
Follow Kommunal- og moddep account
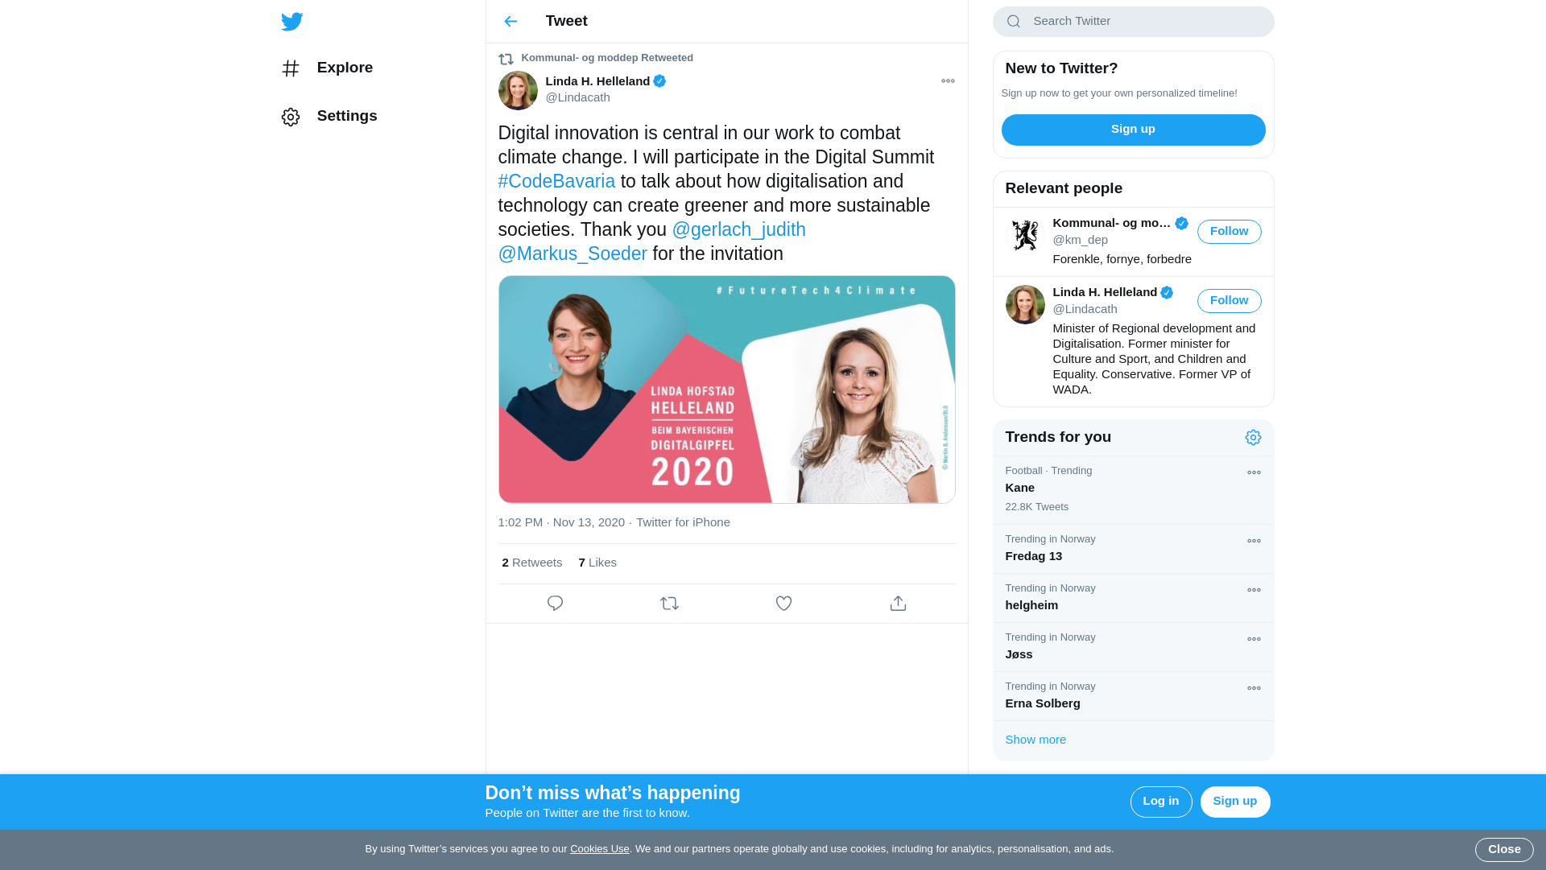(1229, 232)
